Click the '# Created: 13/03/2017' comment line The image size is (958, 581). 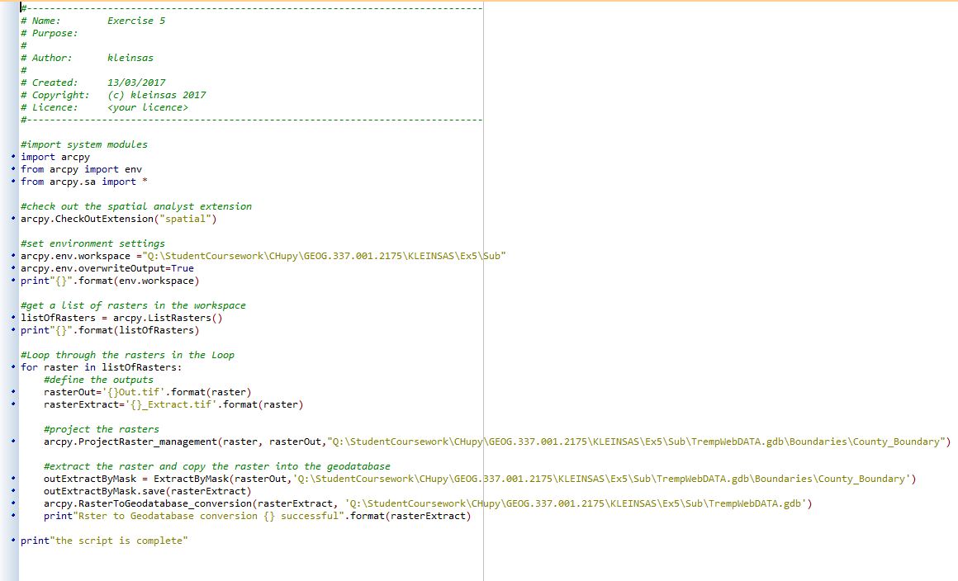[92, 83]
